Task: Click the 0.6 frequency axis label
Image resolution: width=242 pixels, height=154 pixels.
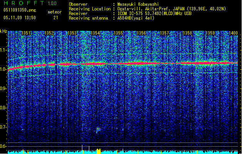Action: pos(3,146)
